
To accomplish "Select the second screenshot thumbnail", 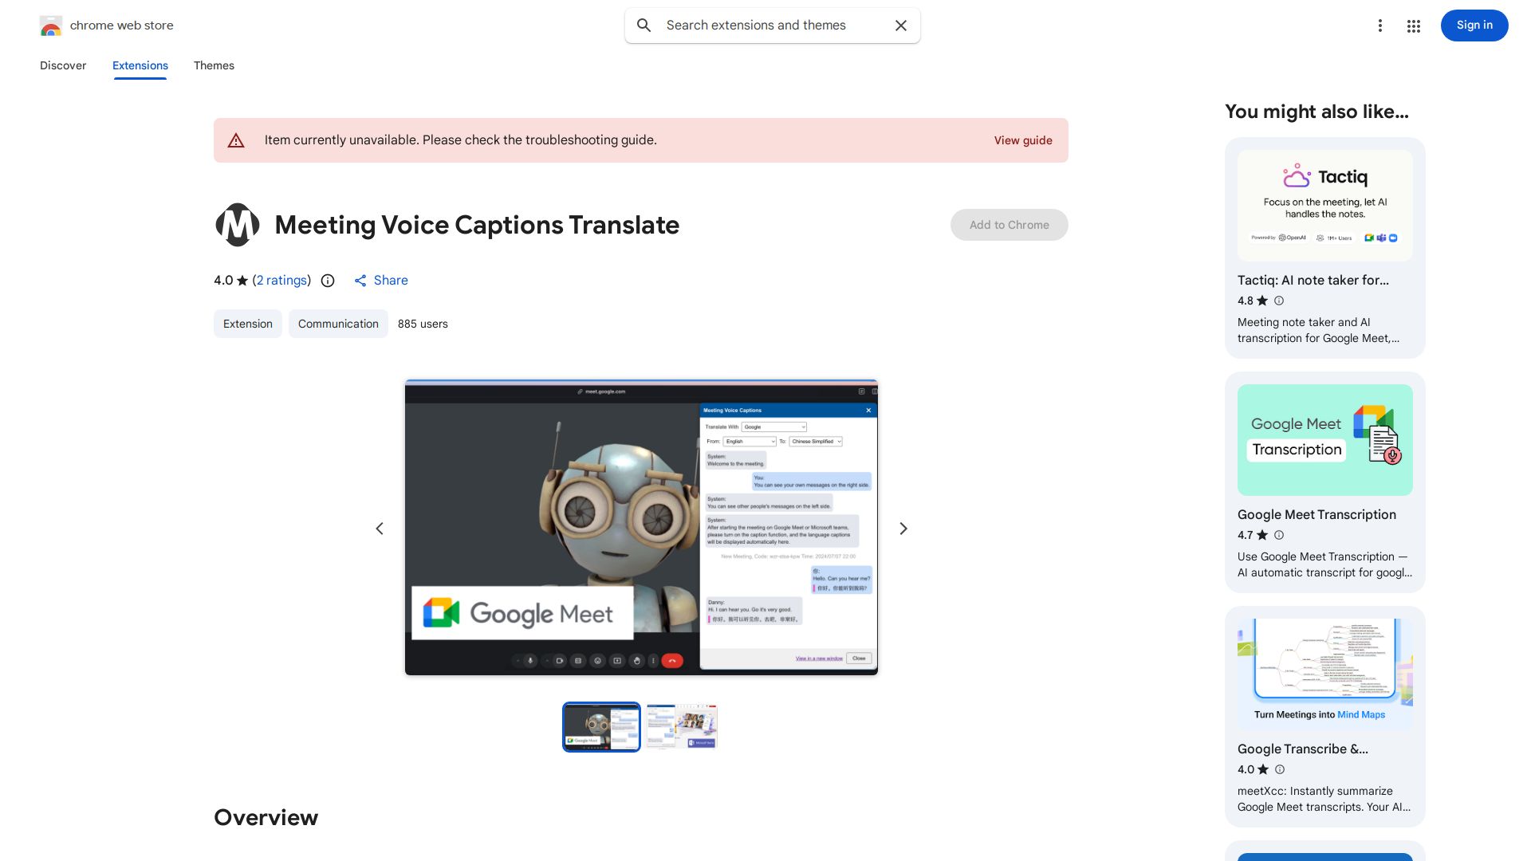I will coord(681,726).
